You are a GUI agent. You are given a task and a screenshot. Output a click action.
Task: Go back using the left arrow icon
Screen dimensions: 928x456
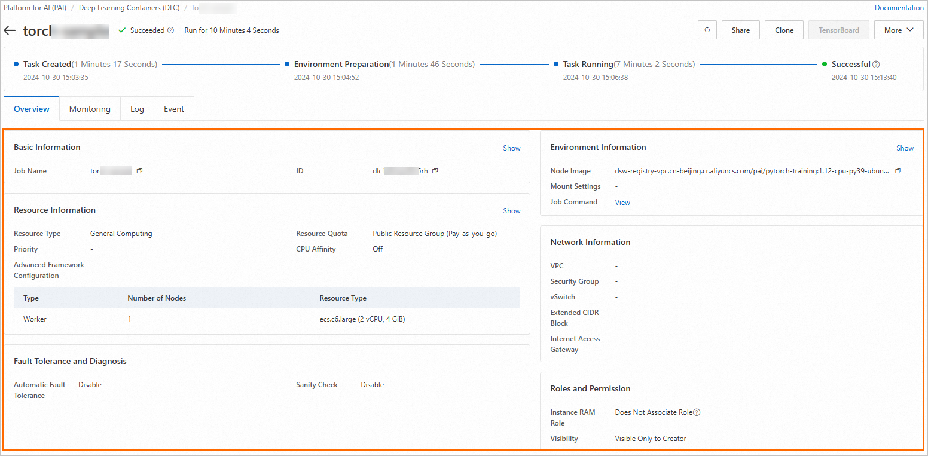pyautogui.click(x=10, y=30)
